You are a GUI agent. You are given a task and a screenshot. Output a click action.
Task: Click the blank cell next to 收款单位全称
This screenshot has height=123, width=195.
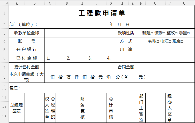pos(80,33)
